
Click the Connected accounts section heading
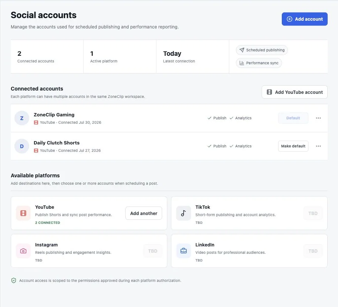pos(37,89)
